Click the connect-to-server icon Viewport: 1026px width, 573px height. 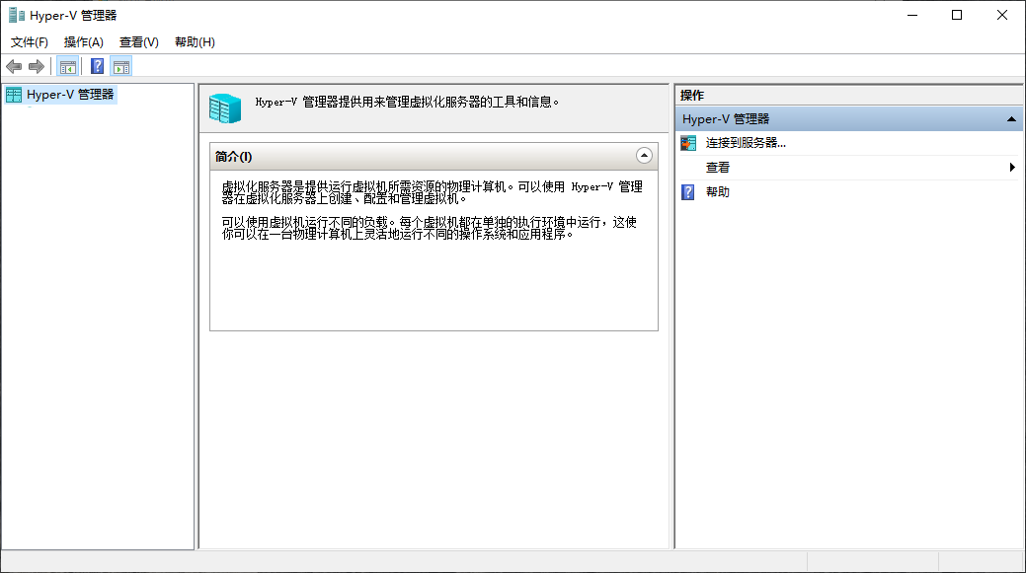click(x=688, y=143)
